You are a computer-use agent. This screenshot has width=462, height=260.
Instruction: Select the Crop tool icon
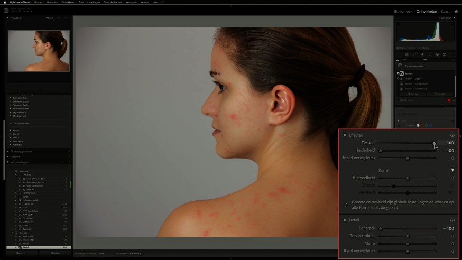[414, 54]
